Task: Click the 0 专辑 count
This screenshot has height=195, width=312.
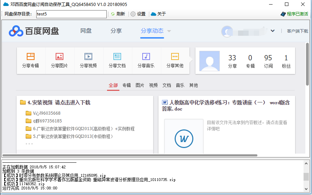Action: coord(250,61)
